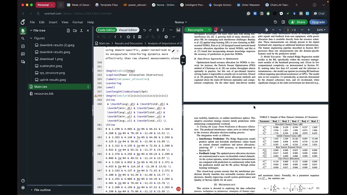
Task: Sync PDF location to code arrow
Action: (x=183, y=63)
